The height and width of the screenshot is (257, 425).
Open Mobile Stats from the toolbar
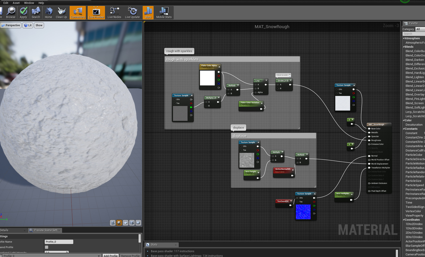pyautogui.click(x=164, y=13)
